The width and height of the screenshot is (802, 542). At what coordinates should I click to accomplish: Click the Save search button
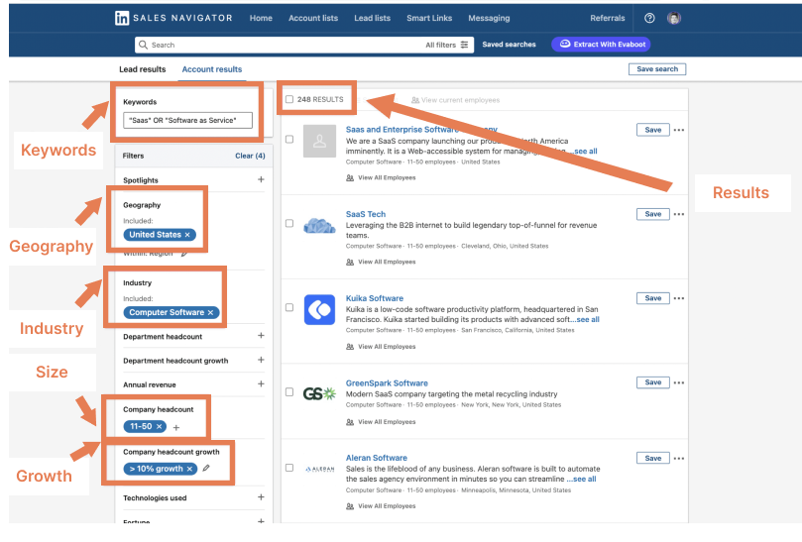657,69
